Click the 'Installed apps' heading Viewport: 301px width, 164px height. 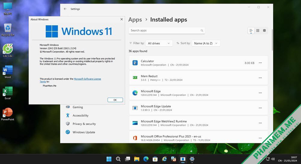(x=169, y=20)
